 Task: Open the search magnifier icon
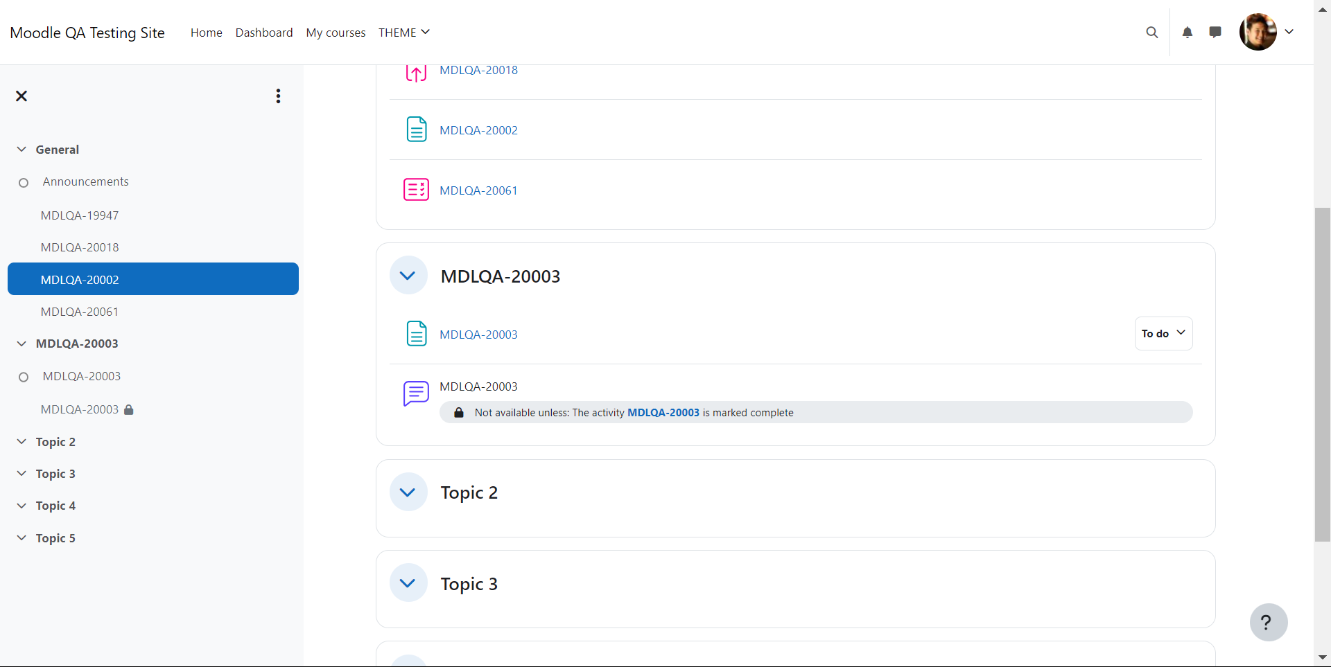(1152, 33)
